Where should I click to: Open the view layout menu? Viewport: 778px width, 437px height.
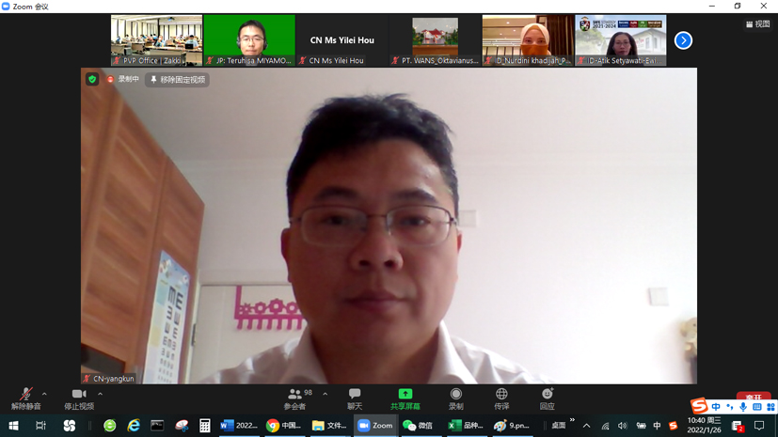(x=757, y=24)
